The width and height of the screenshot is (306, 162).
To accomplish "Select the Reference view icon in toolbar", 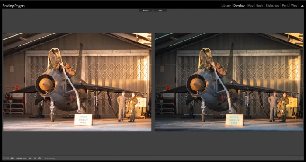I will pyautogui.click(x=7, y=159).
